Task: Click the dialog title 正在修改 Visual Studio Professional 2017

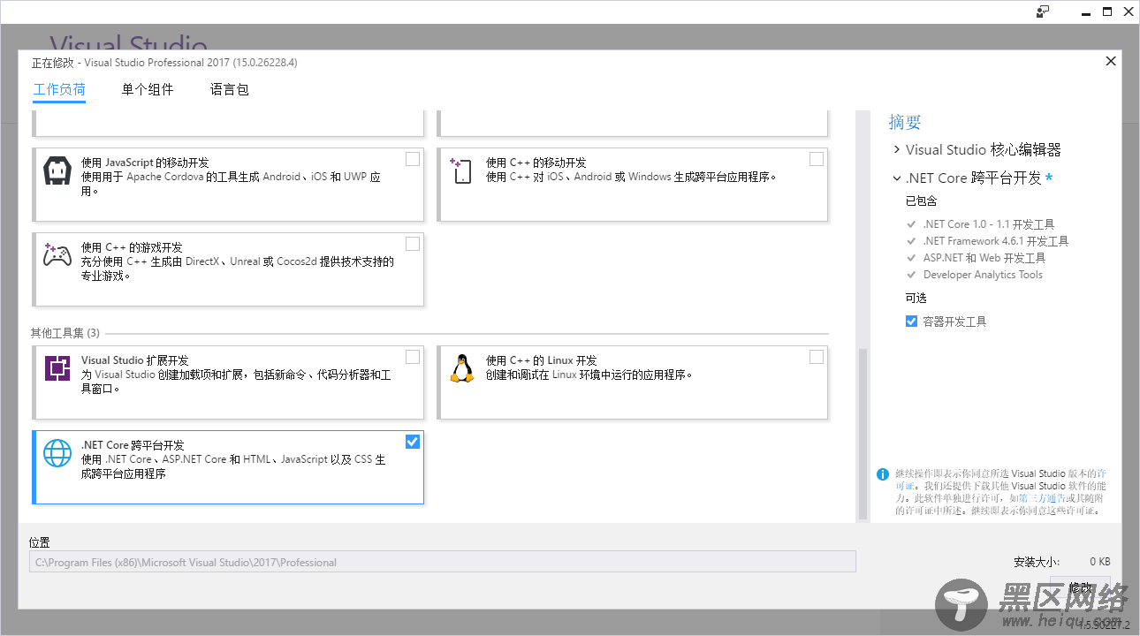Action: point(164,63)
